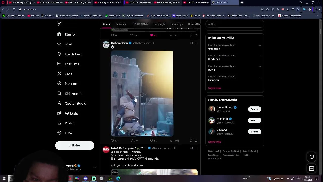
Task: Switch to demi dogs tab
Action: 177,24
